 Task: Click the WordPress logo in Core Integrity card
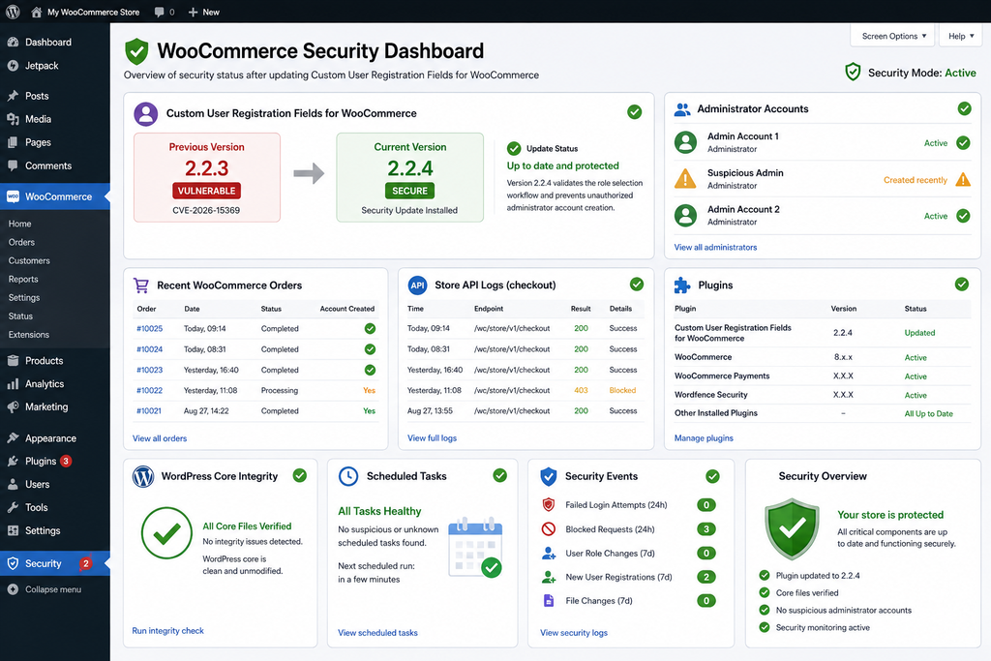pyautogui.click(x=143, y=476)
